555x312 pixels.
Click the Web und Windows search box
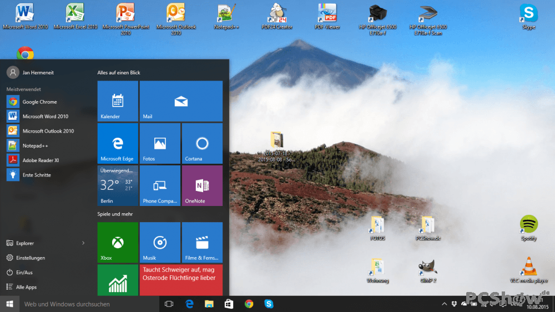89,304
